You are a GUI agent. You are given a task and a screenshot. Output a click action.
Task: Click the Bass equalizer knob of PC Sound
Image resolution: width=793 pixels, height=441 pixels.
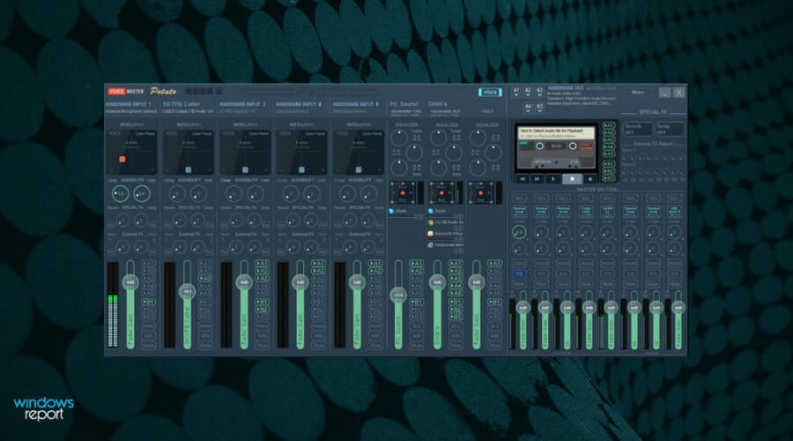(x=399, y=167)
